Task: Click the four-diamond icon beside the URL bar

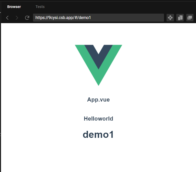Action: [x=170, y=18]
